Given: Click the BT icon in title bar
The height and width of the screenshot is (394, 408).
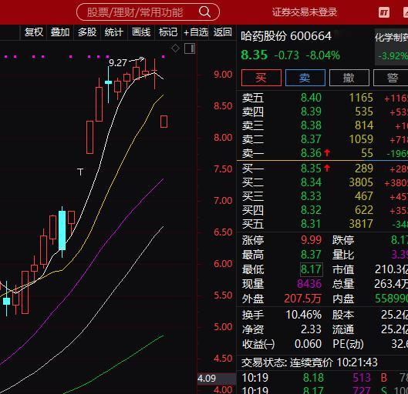Looking at the screenshot, I should [x=384, y=12].
